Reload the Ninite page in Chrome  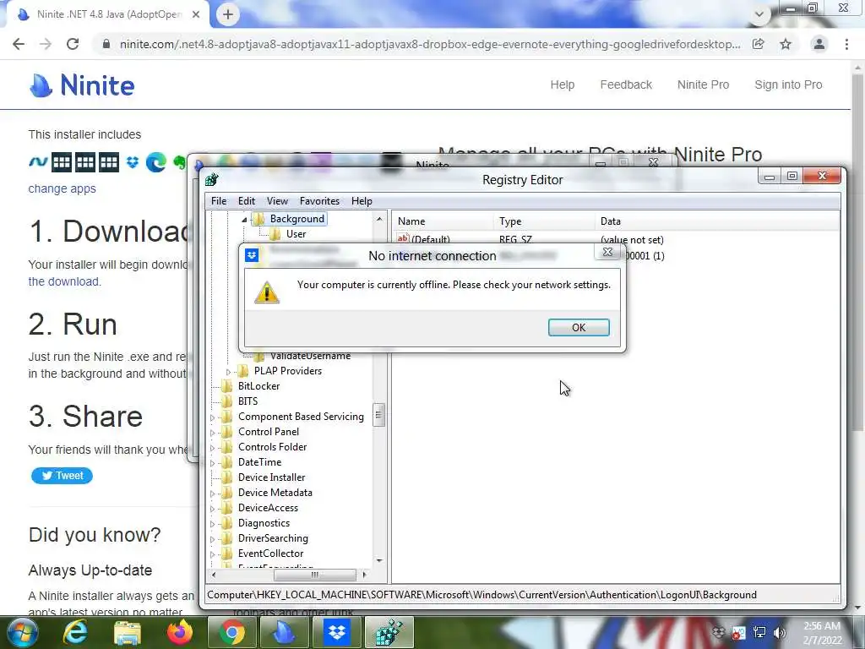pyautogui.click(x=73, y=44)
